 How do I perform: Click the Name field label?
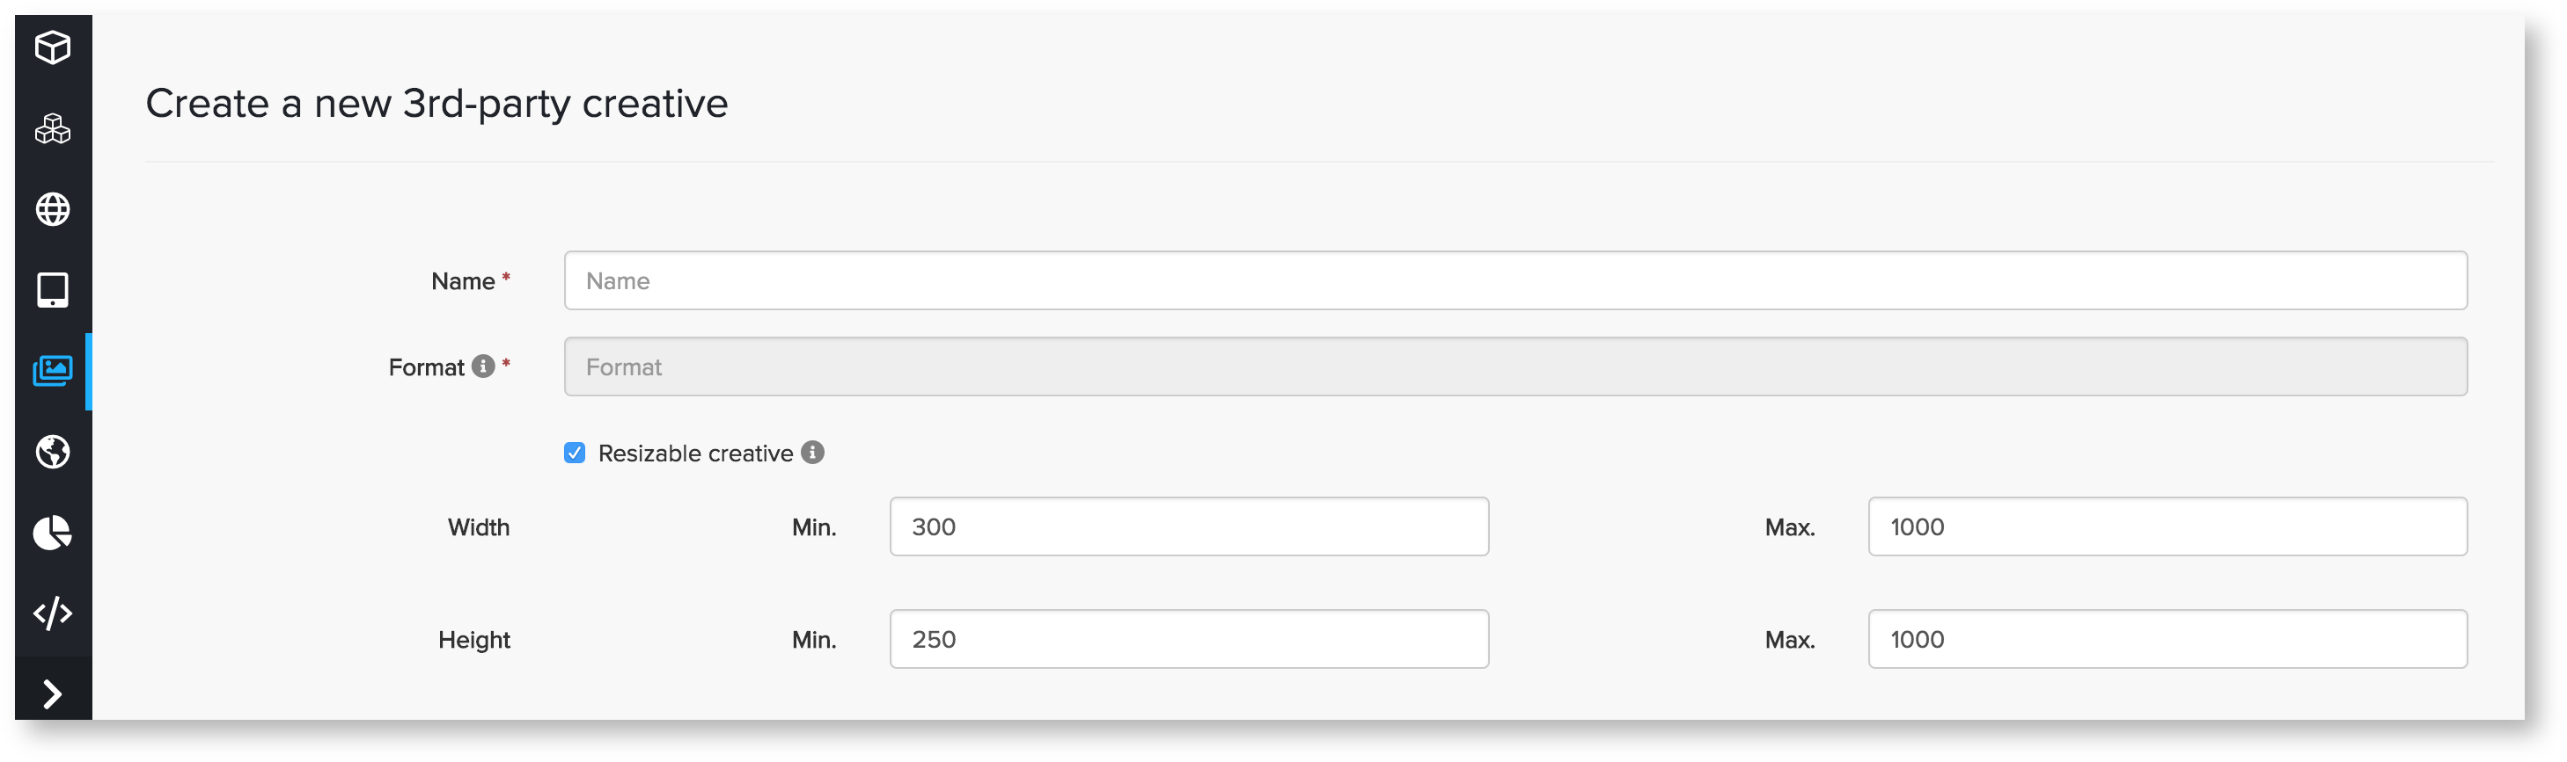(462, 281)
